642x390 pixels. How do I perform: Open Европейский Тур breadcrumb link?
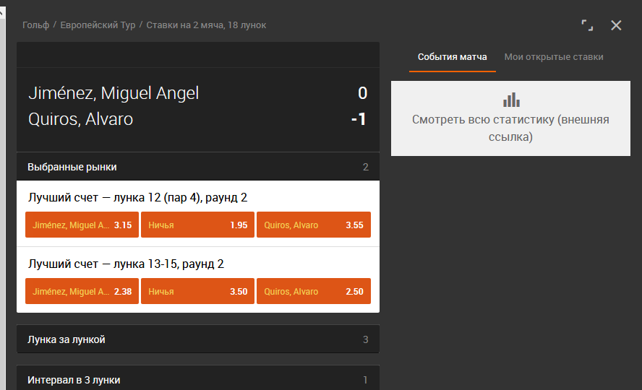tap(98, 25)
